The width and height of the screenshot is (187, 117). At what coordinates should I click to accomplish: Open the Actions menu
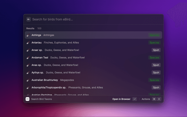146,99
